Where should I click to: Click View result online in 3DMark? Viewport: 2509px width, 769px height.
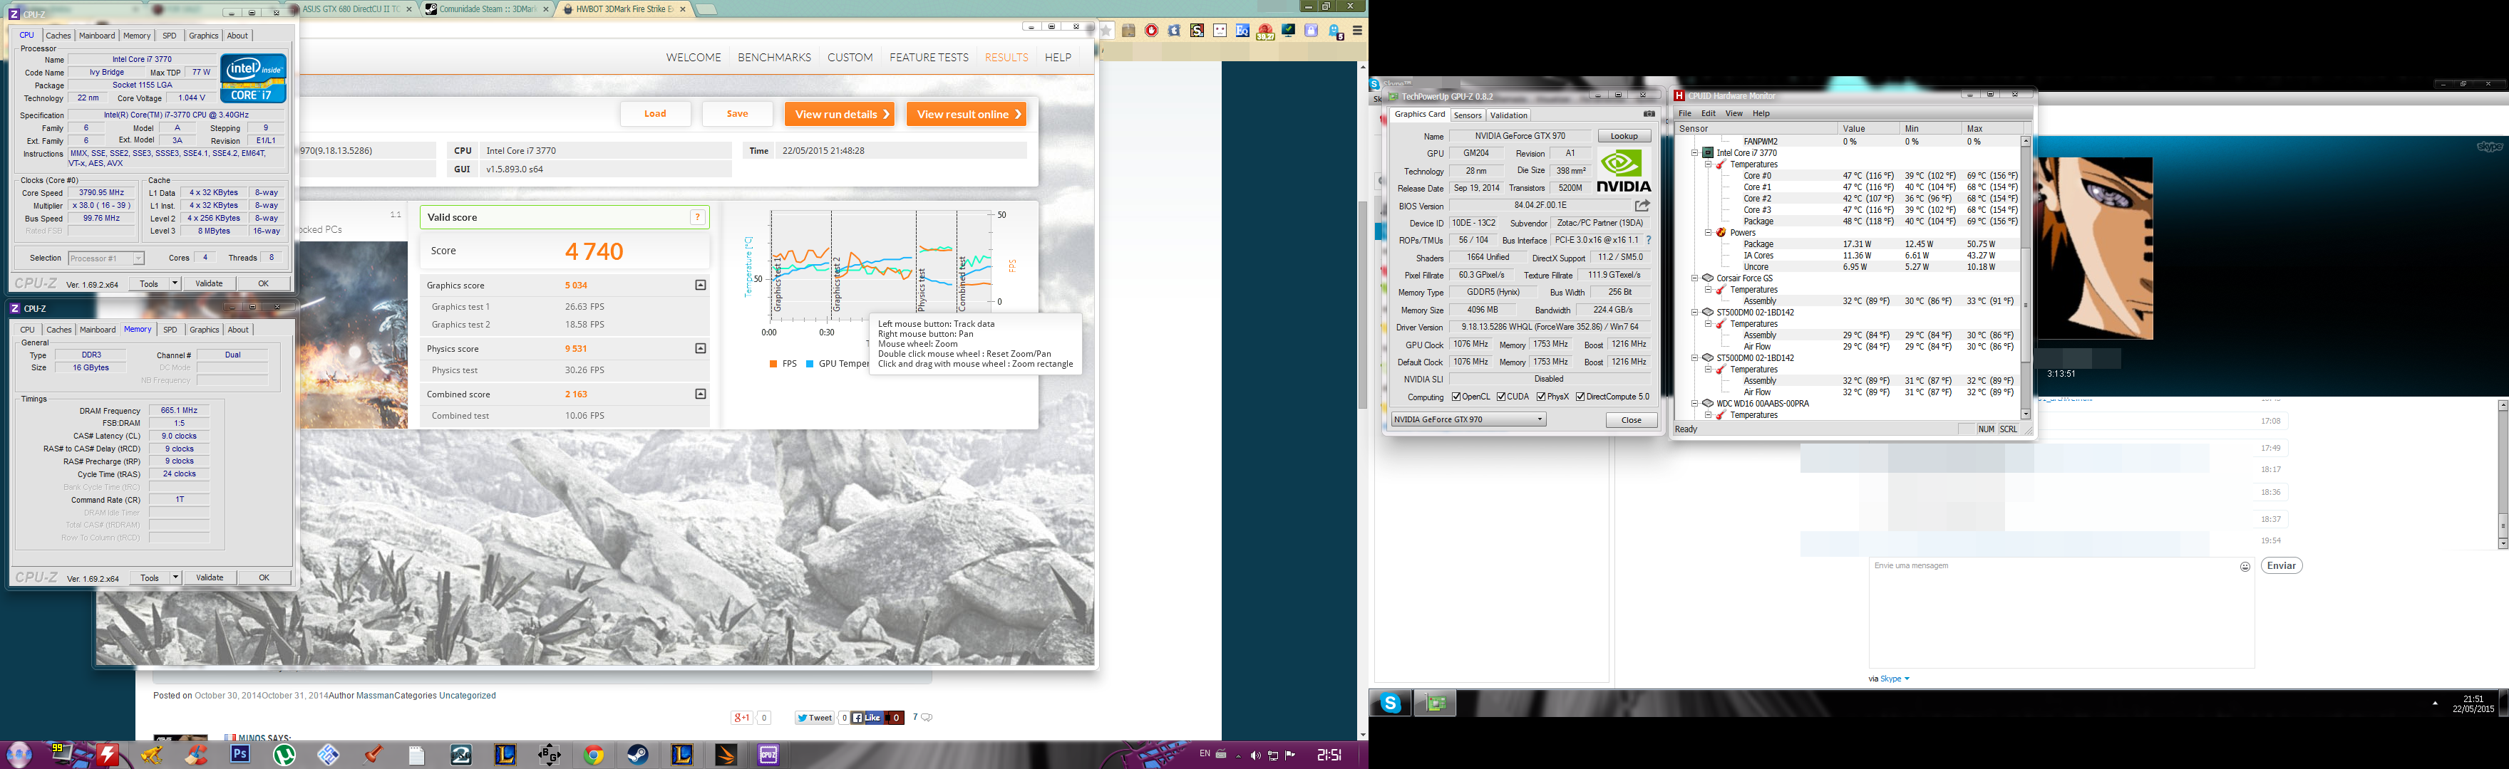(x=967, y=114)
